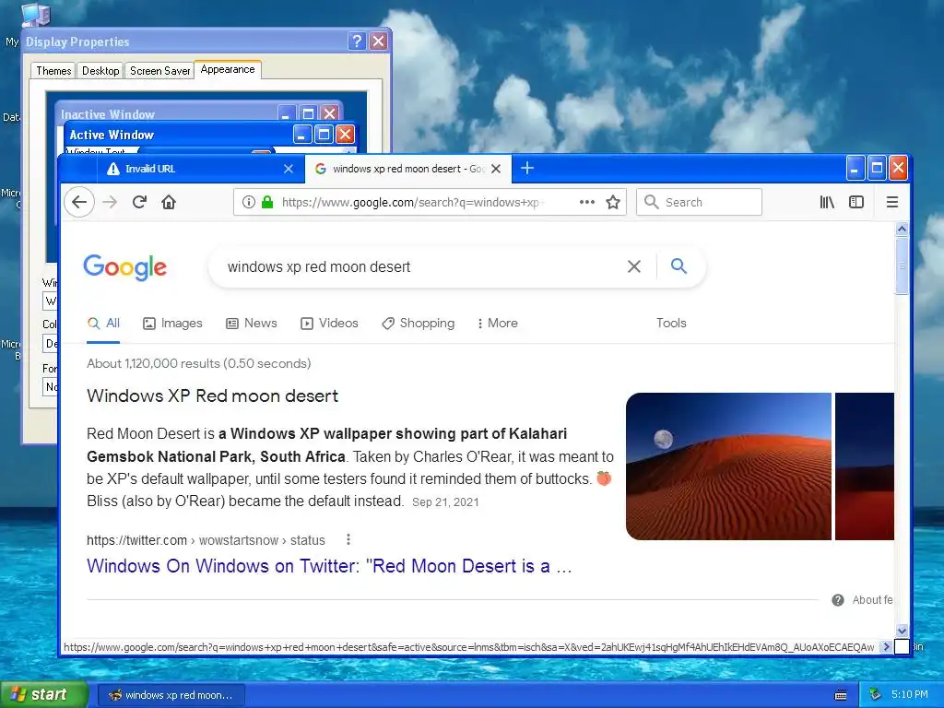
Task: Click the system tray network icon
Action: [x=876, y=694]
